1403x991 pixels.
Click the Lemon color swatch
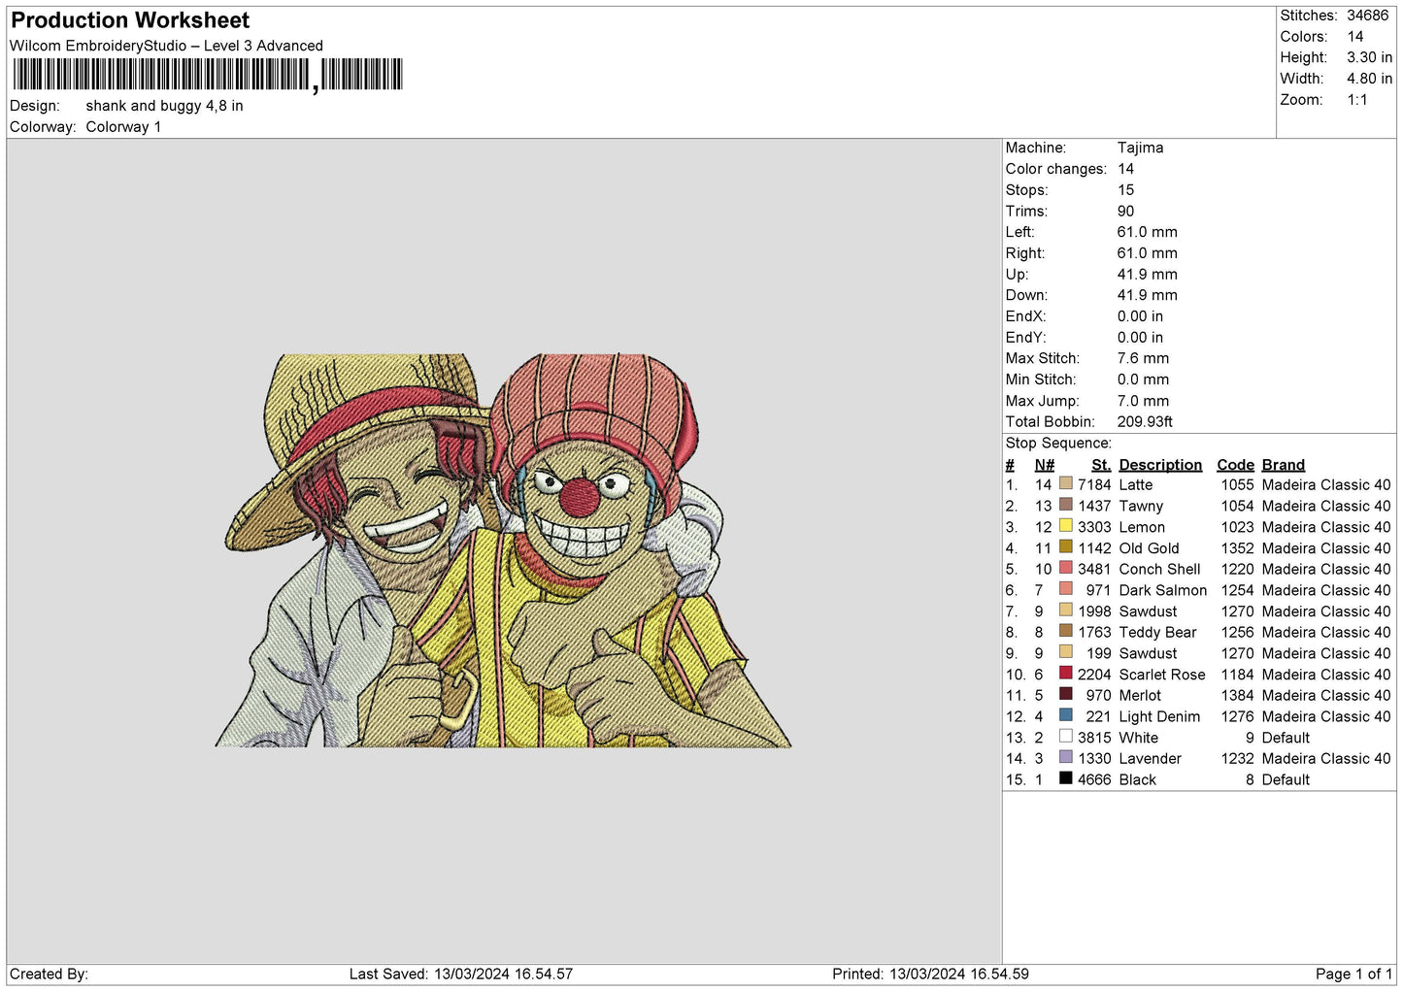pyautogui.click(x=1066, y=525)
